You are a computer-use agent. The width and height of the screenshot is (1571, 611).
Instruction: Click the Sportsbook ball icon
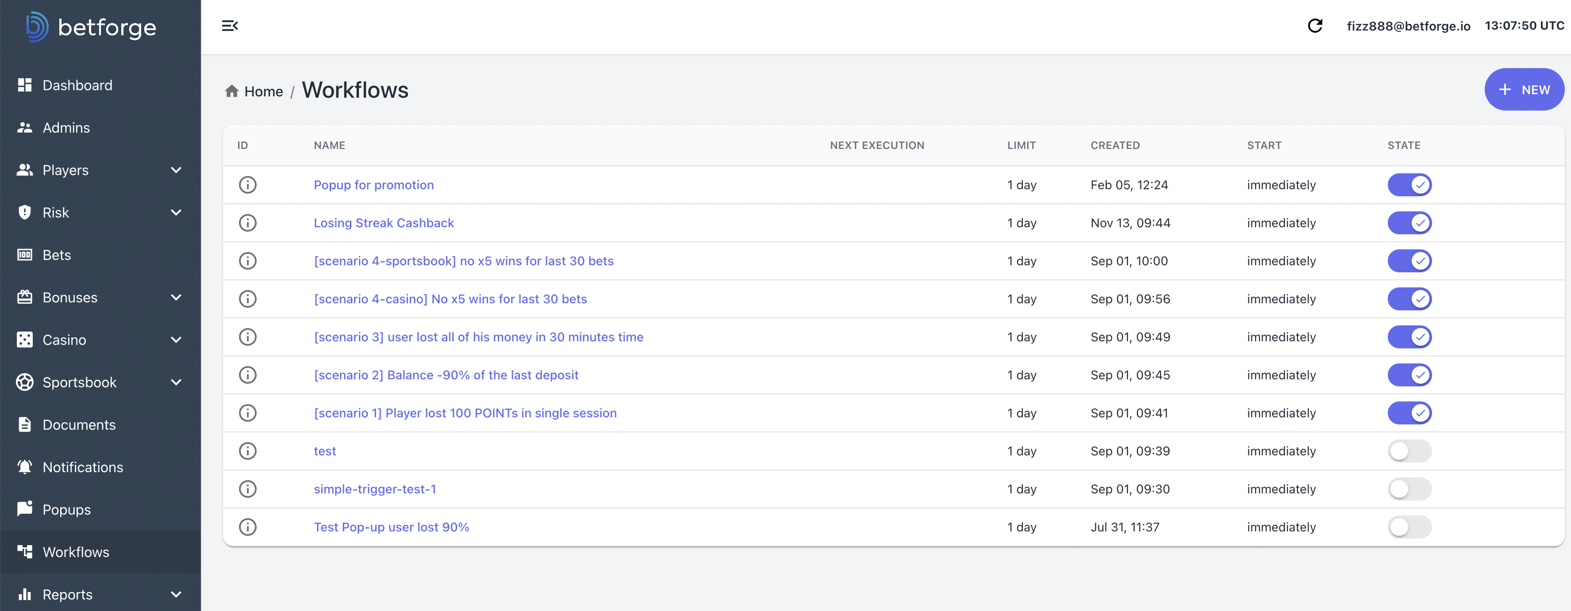pyautogui.click(x=24, y=382)
